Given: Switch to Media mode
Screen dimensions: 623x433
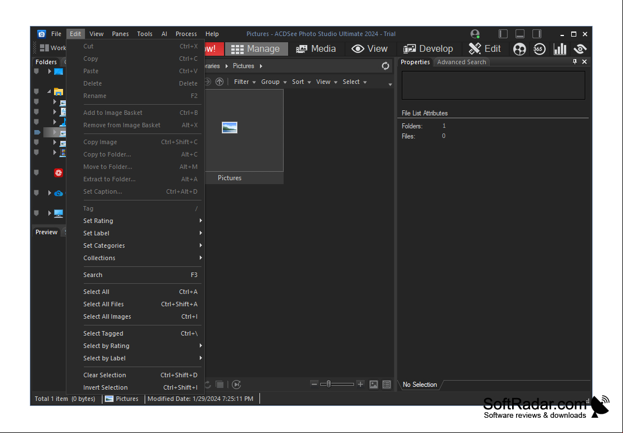Looking at the screenshot, I should point(316,49).
